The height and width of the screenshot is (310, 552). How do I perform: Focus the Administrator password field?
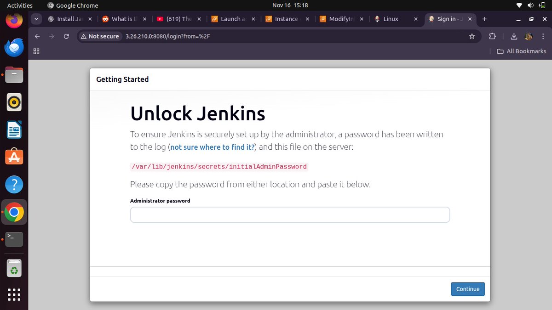(290, 215)
